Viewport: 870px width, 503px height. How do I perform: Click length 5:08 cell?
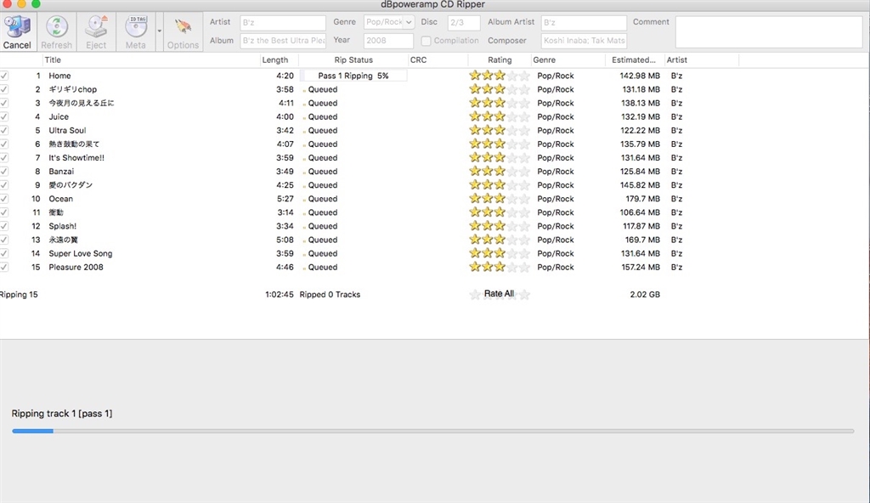pos(285,240)
